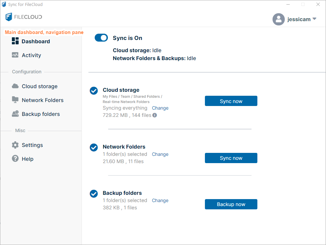Toggle the Backup folders checkmark
326x245 pixels.
[94, 193]
